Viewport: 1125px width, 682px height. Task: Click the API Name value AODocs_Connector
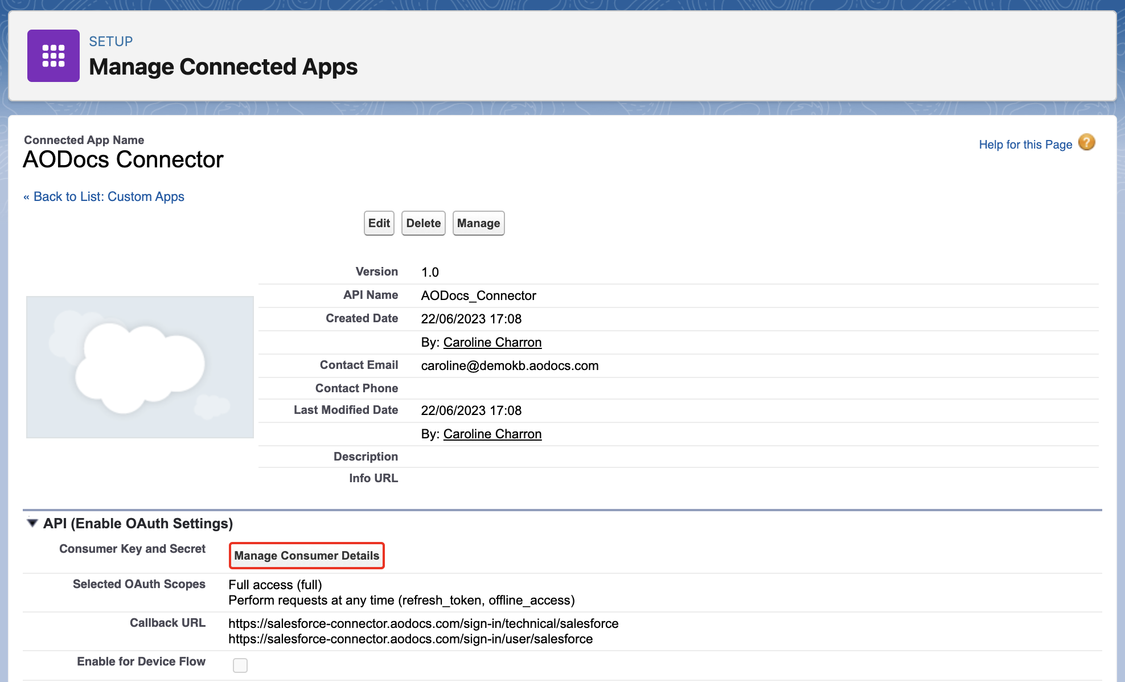point(478,295)
